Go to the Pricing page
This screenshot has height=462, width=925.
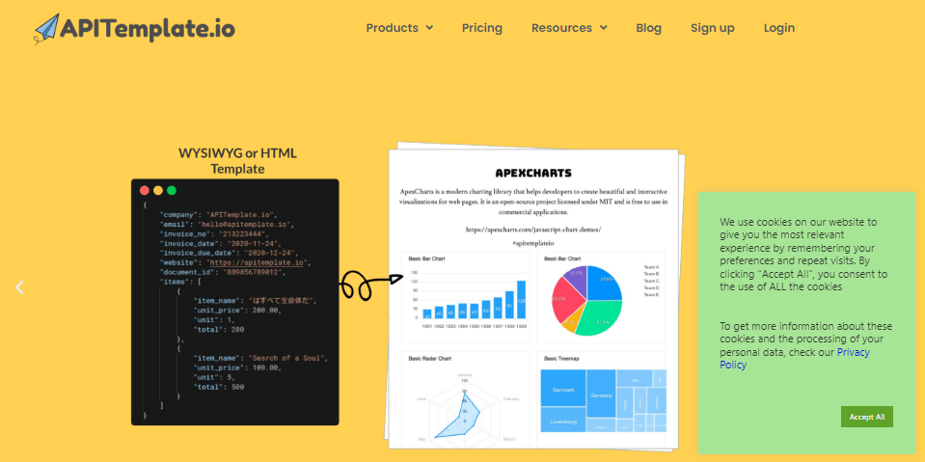(482, 28)
